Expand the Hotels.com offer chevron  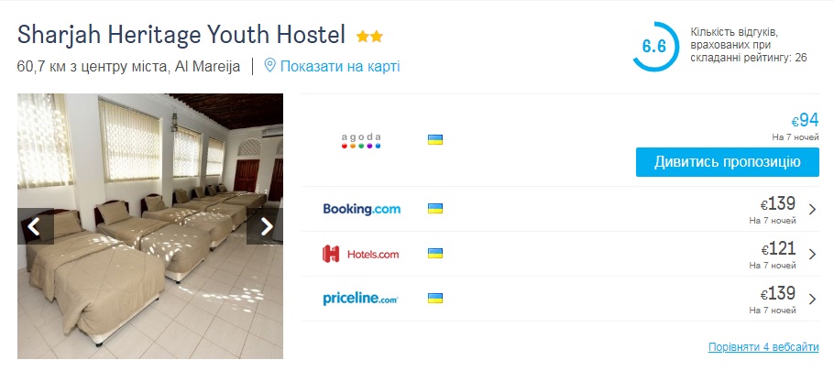pyautogui.click(x=812, y=254)
